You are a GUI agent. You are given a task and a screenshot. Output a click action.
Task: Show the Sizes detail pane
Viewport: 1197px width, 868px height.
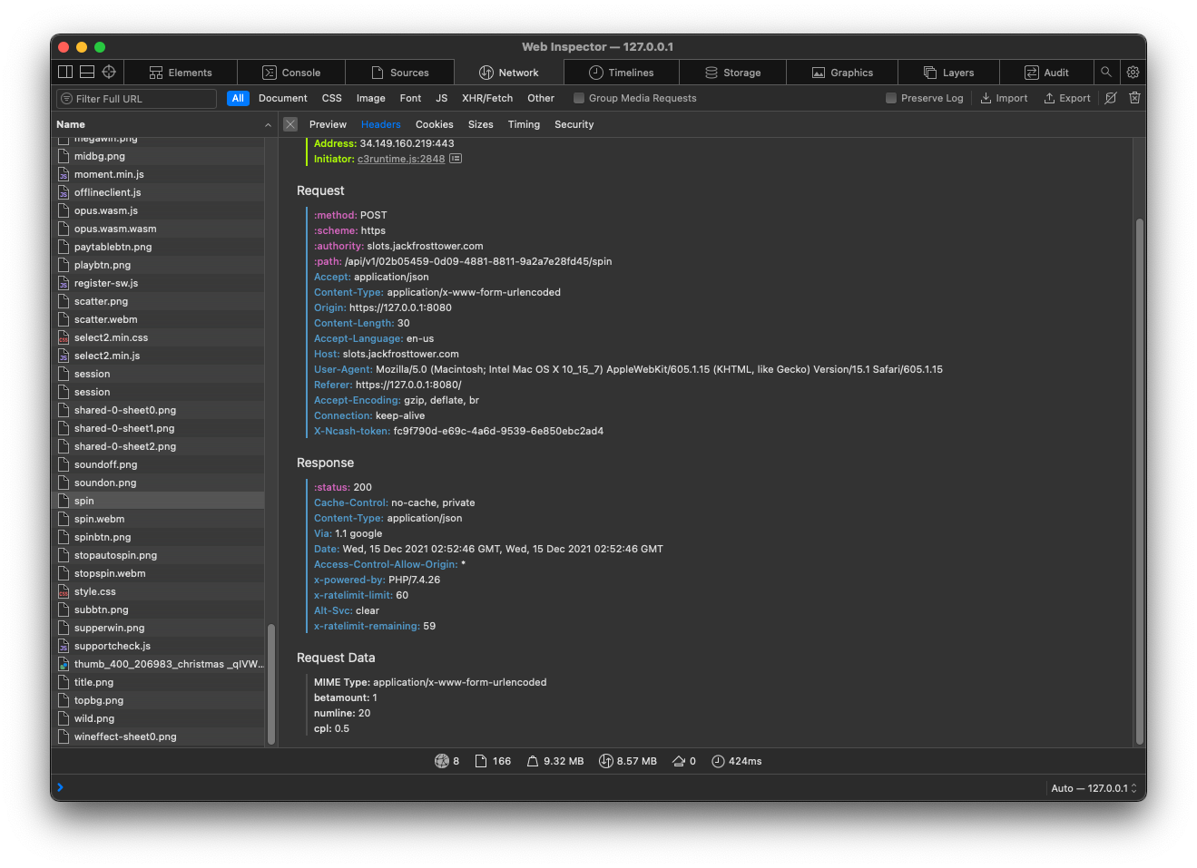point(481,124)
